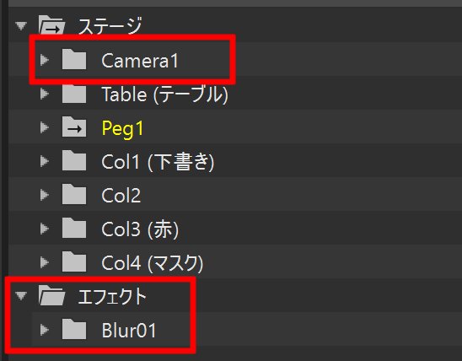Click the Col3 (赤) folder icon
This screenshot has height=361, width=462.
coord(74,228)
